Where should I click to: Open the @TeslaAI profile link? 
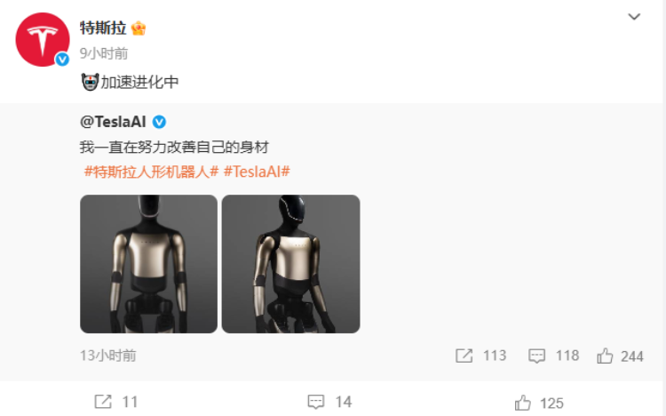pos(113,122)
